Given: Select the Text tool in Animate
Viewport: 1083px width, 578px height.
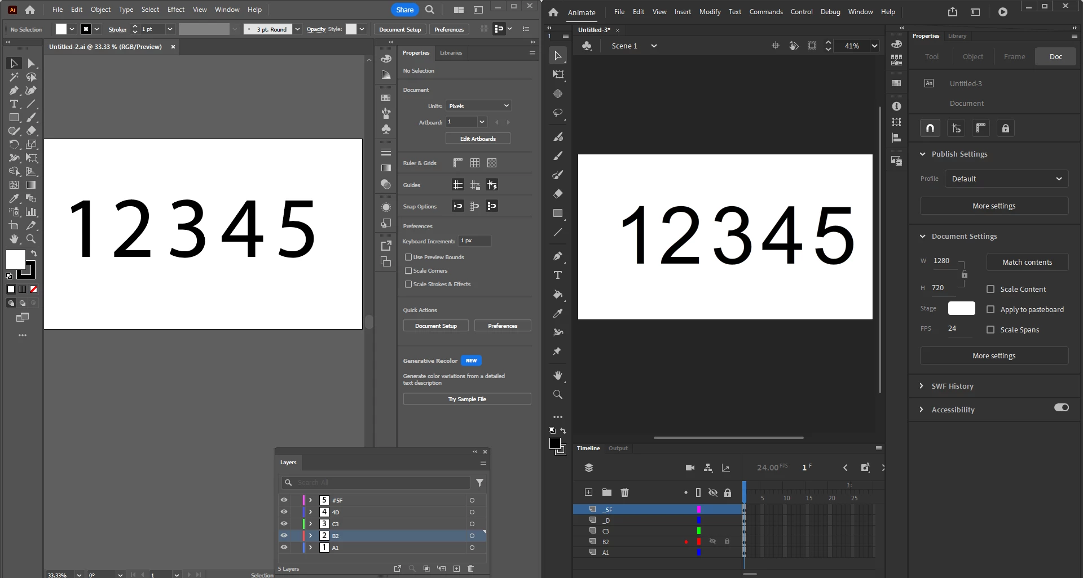Looking at the screenshot, I should pos(558,275).
